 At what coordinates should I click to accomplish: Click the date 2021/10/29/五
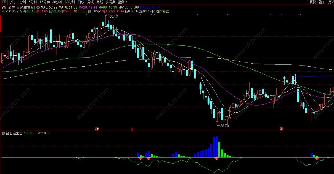[x=12, y=12]
